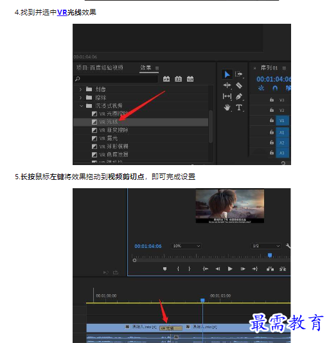The height and width of the screenshot is (343, 329).
Task: Select the Selection arrow tool
Action: (x=227, y=75)
